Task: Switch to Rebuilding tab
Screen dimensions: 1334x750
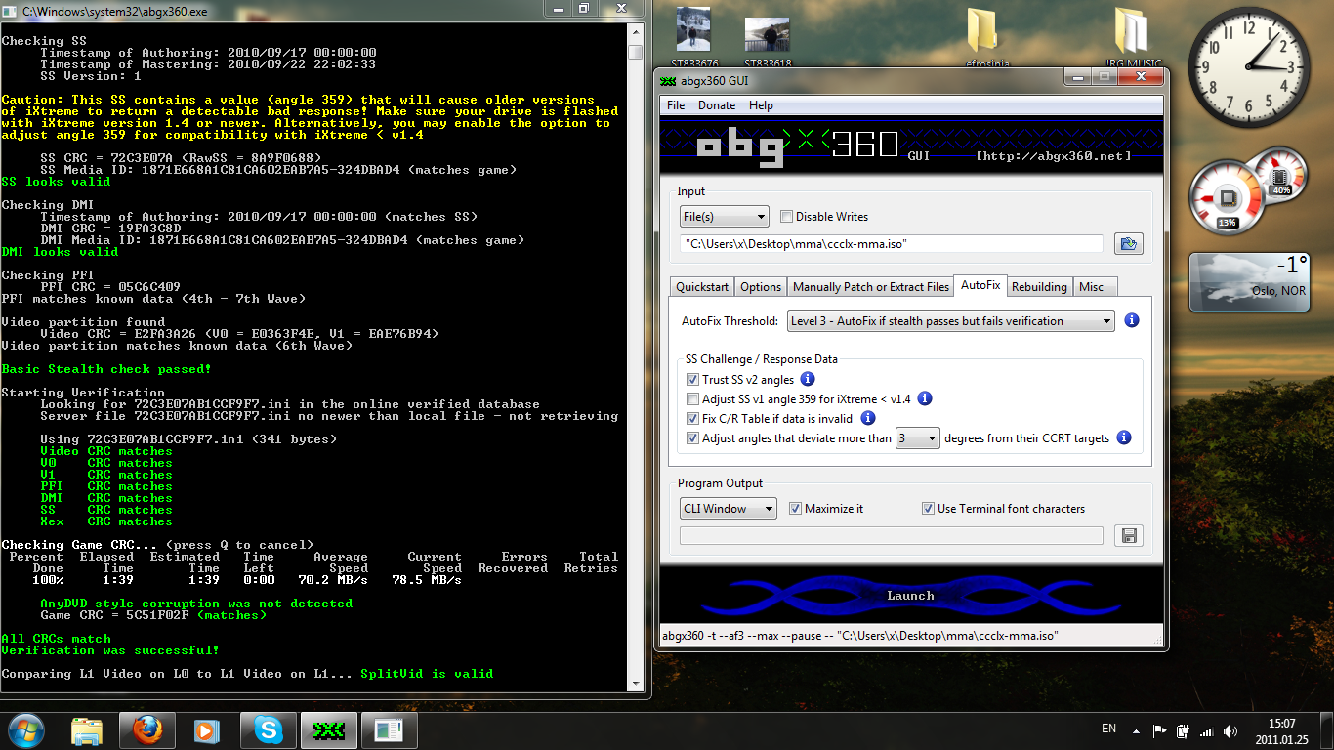Action: coord(1039,287)
